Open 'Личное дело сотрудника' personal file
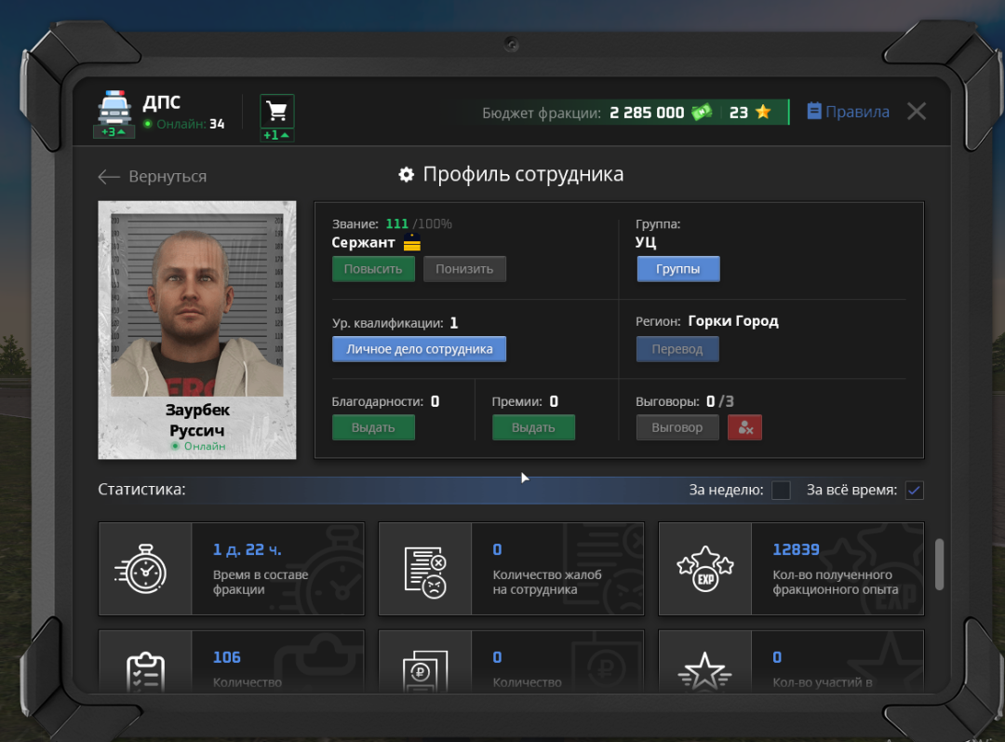This screenshot has height=742, width=1005. [x=419, y=349]
